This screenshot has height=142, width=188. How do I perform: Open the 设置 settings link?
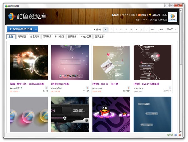[x=133, y=15]
